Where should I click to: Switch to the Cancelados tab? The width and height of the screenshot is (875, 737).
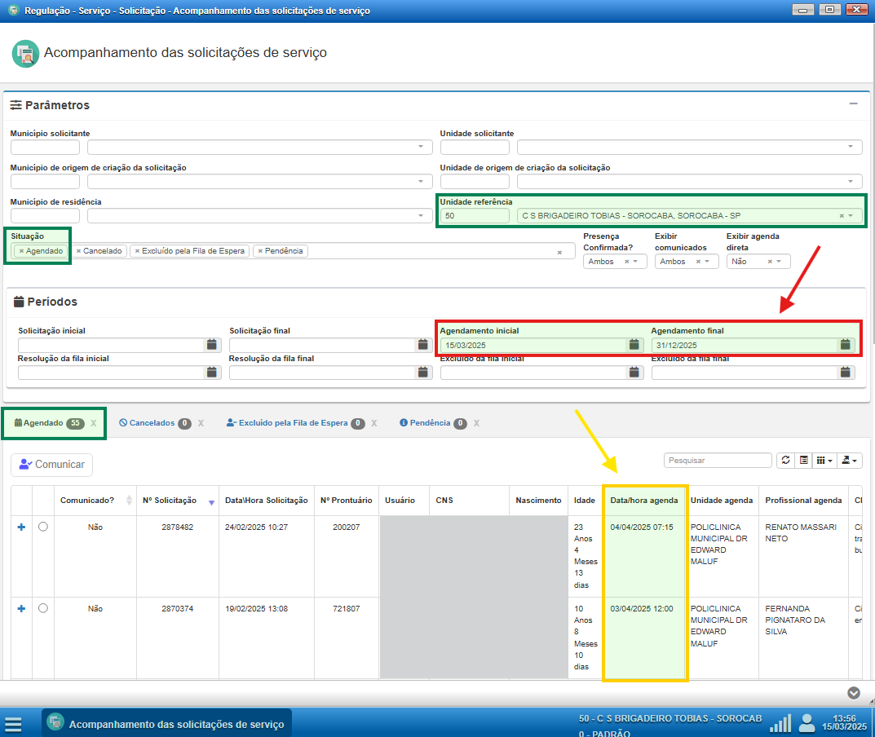152,423
